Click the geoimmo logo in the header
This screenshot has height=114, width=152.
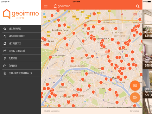click(62, 6)
